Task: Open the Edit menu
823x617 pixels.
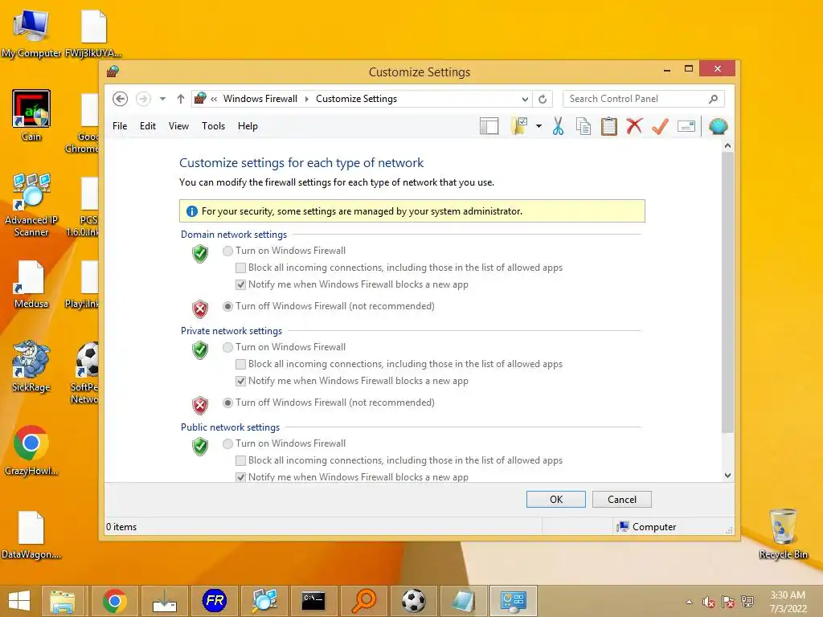Action: click(x=148, y=126)
